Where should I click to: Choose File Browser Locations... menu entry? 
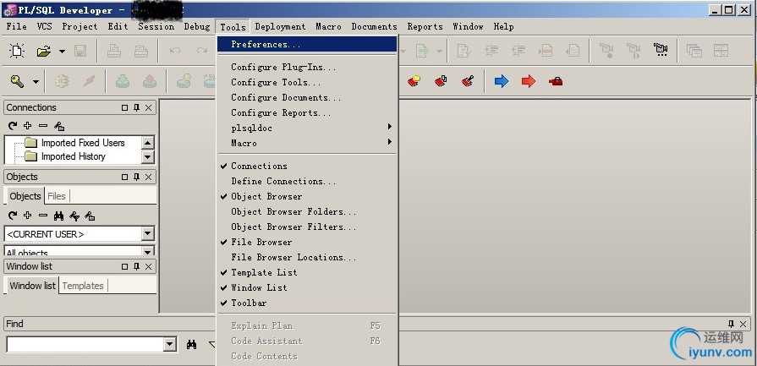307,257
